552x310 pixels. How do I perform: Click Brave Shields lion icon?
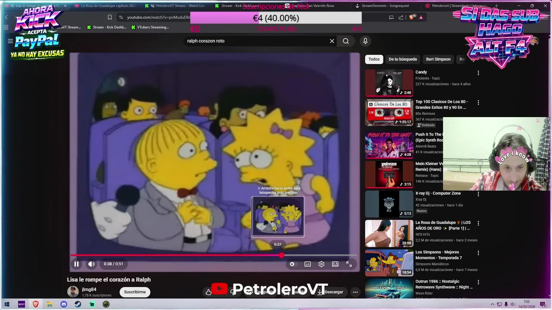tap(411, 17)
